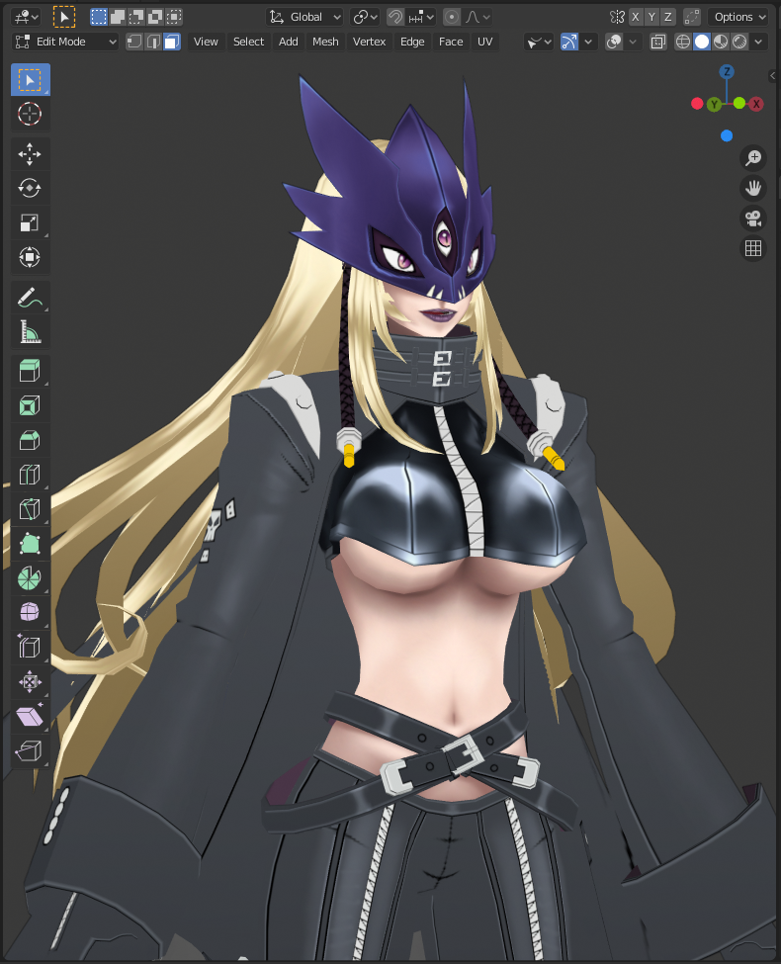
Task: Select the Inset Faces tool
Action: click(x=30, y=405)
